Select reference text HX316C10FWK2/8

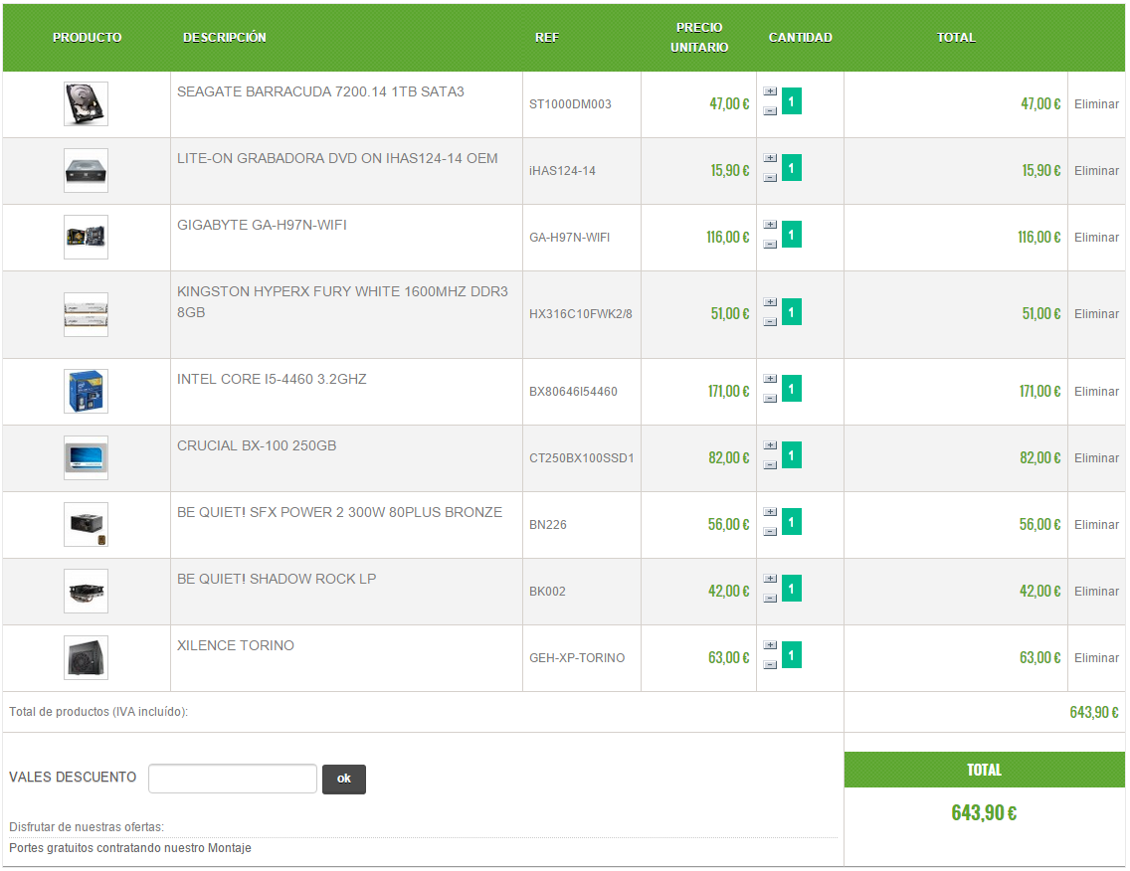pyautogui.click(x=581, y=314)
